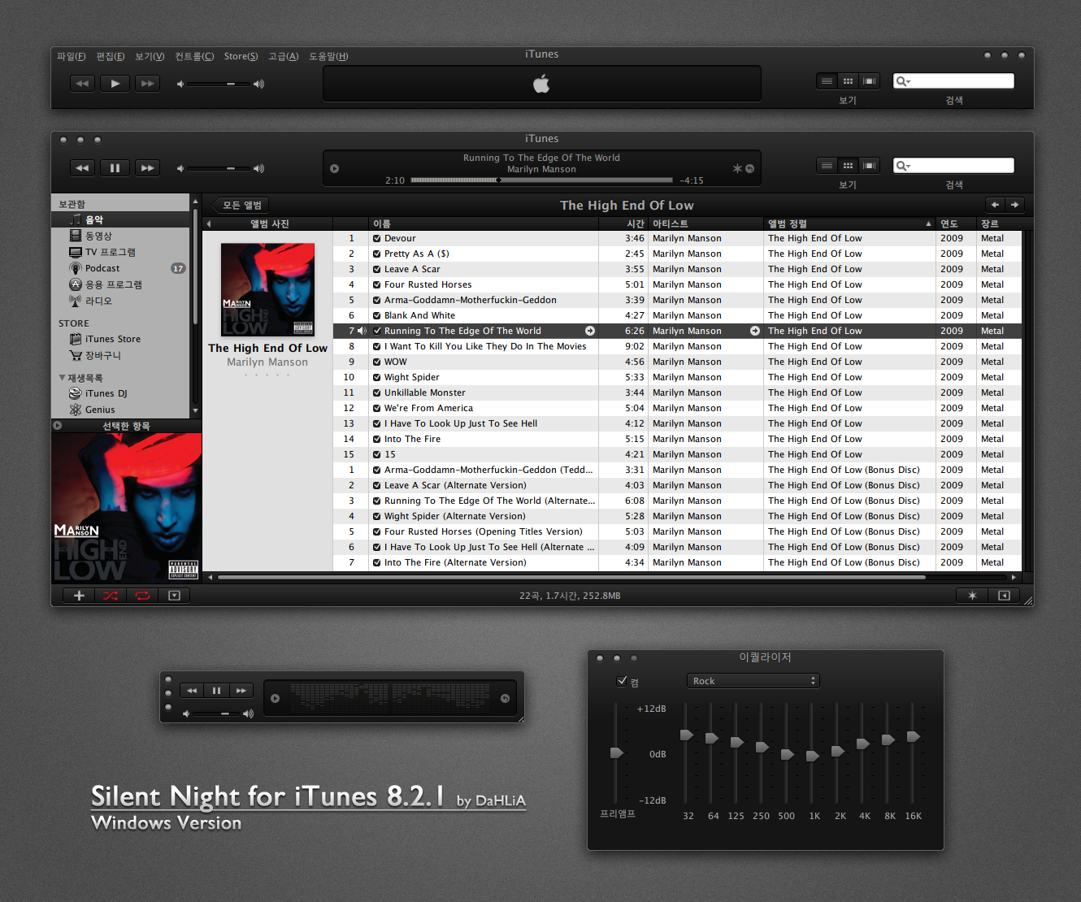Skip forward in the mini player
Image resolution: width=1081 pixels, height=902 pixels.
click(x=241, y=691)
